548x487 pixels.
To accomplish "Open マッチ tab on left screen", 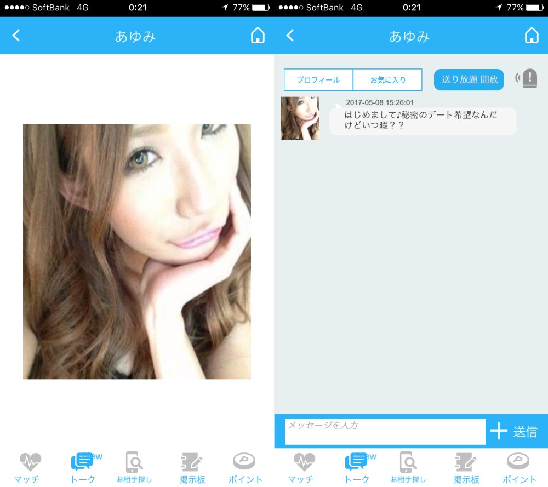I will 27,468.
